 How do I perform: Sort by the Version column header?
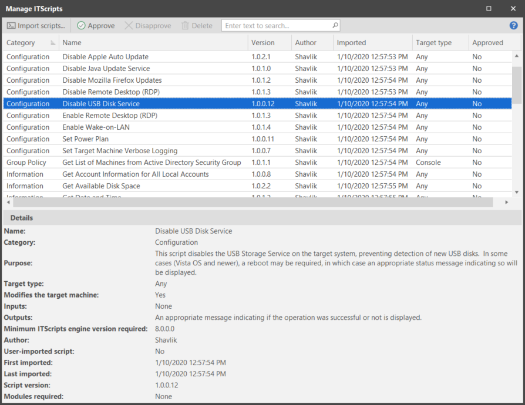(270, 42)
